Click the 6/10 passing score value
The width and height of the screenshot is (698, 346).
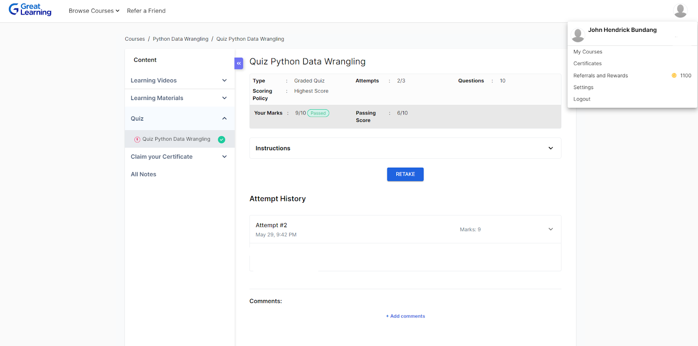pos(402,113)
